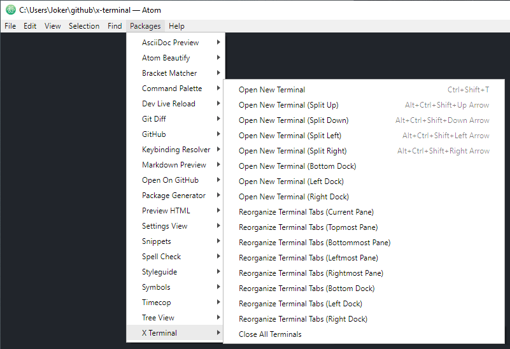Close the open Packages menu
The width and height of the screenshot is (510, 349).
pos(145,26)
